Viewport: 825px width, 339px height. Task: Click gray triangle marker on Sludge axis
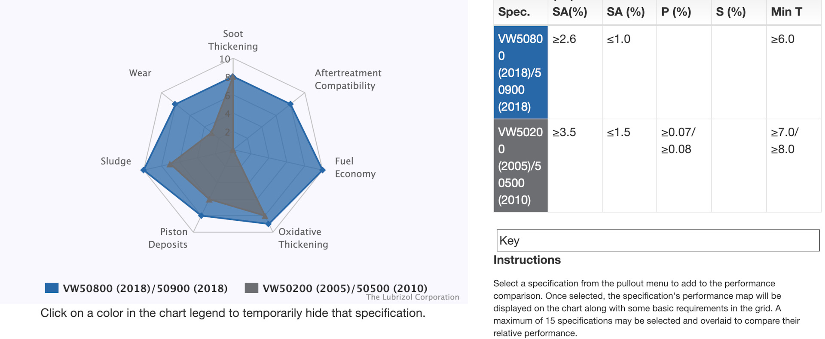point(170,164)
